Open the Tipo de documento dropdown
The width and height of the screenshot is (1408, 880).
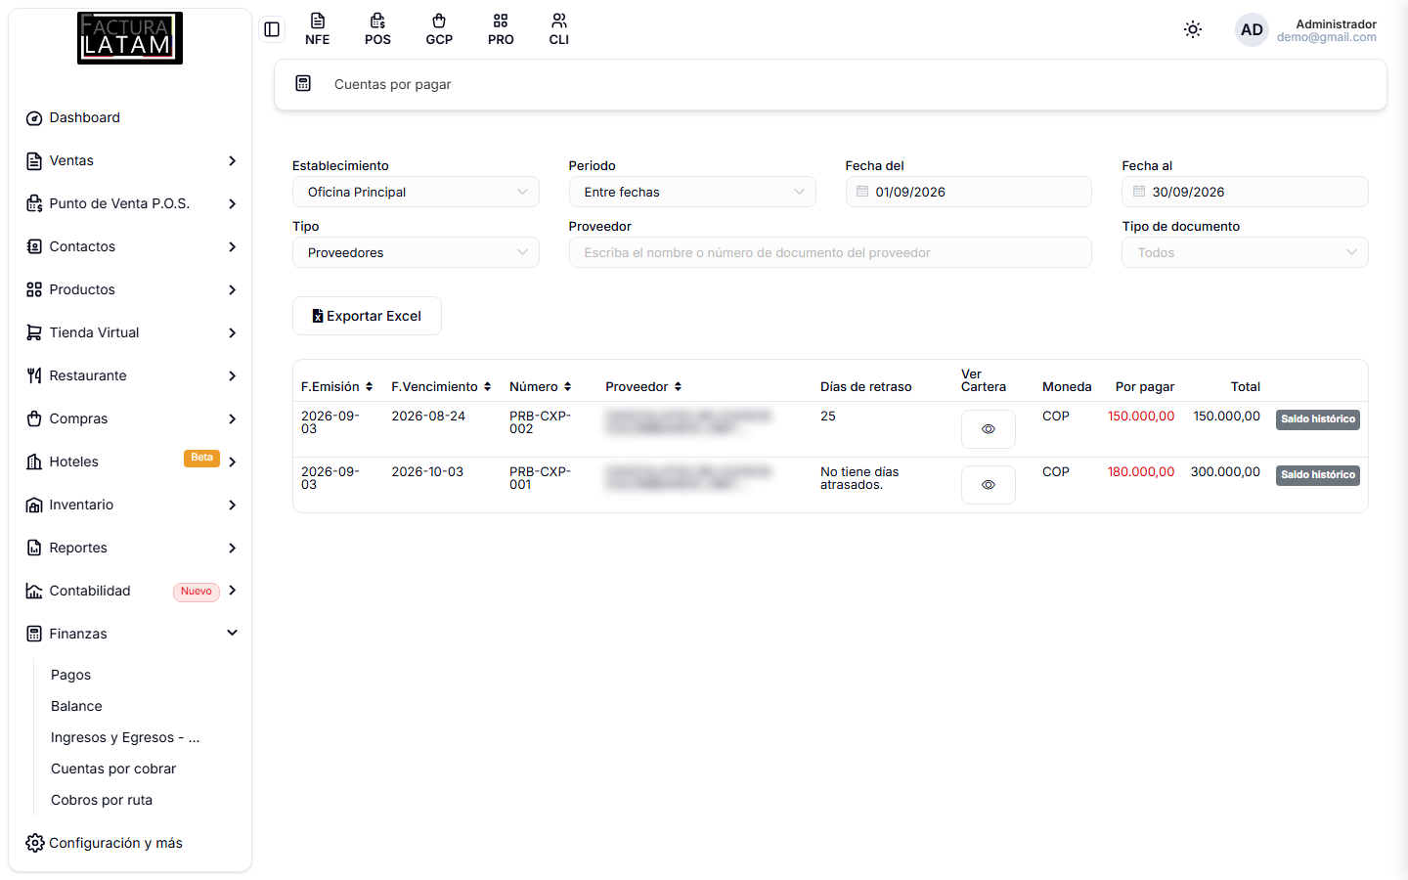tap(1245, 252)
